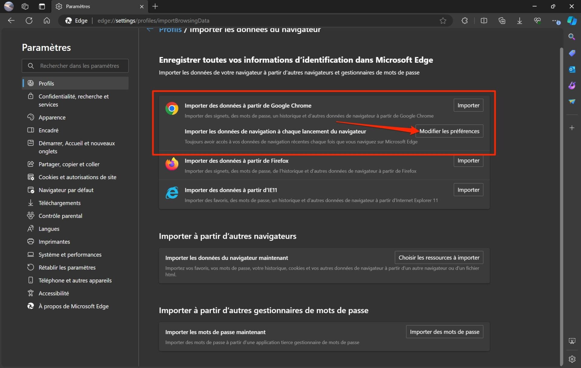This screenshot has width=581, height=368.
Task: Click the Browser essentials heart icon
Action: pyautogui.click(x=537, y=21)
